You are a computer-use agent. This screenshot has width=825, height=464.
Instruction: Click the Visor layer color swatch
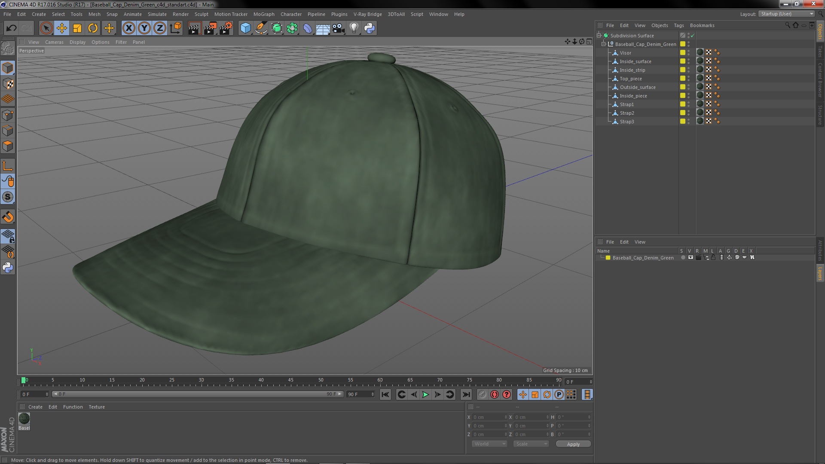(x=682, y=52)
